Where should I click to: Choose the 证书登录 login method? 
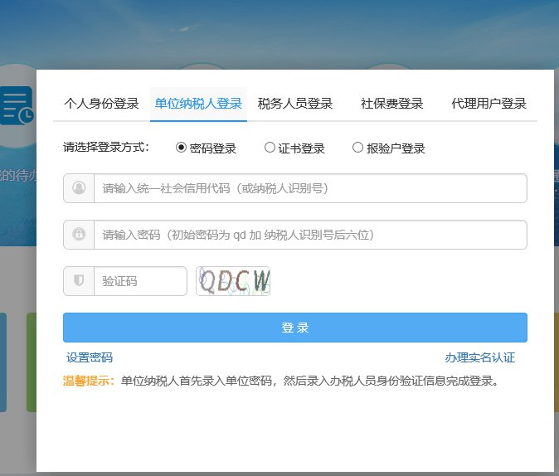click(x=270, y=148)
